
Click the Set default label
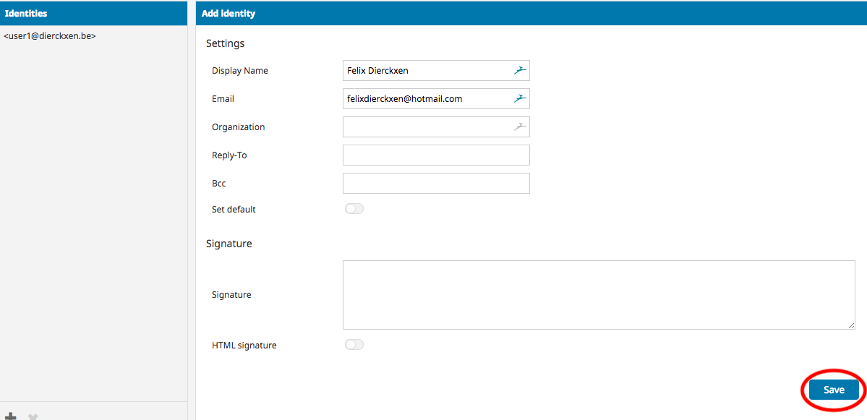234,210
